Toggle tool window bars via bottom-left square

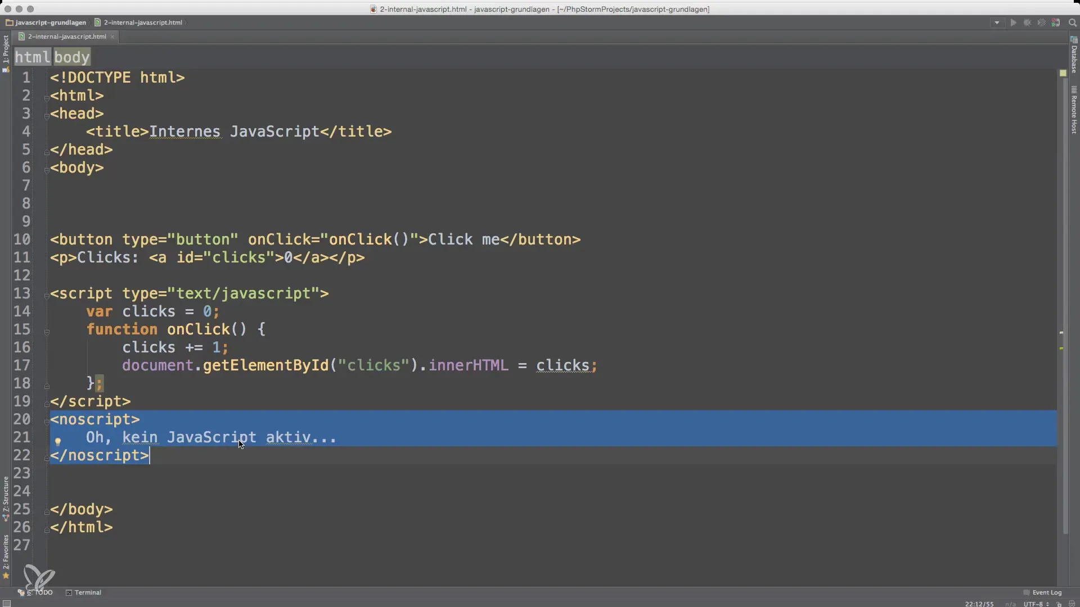point(7,604)
